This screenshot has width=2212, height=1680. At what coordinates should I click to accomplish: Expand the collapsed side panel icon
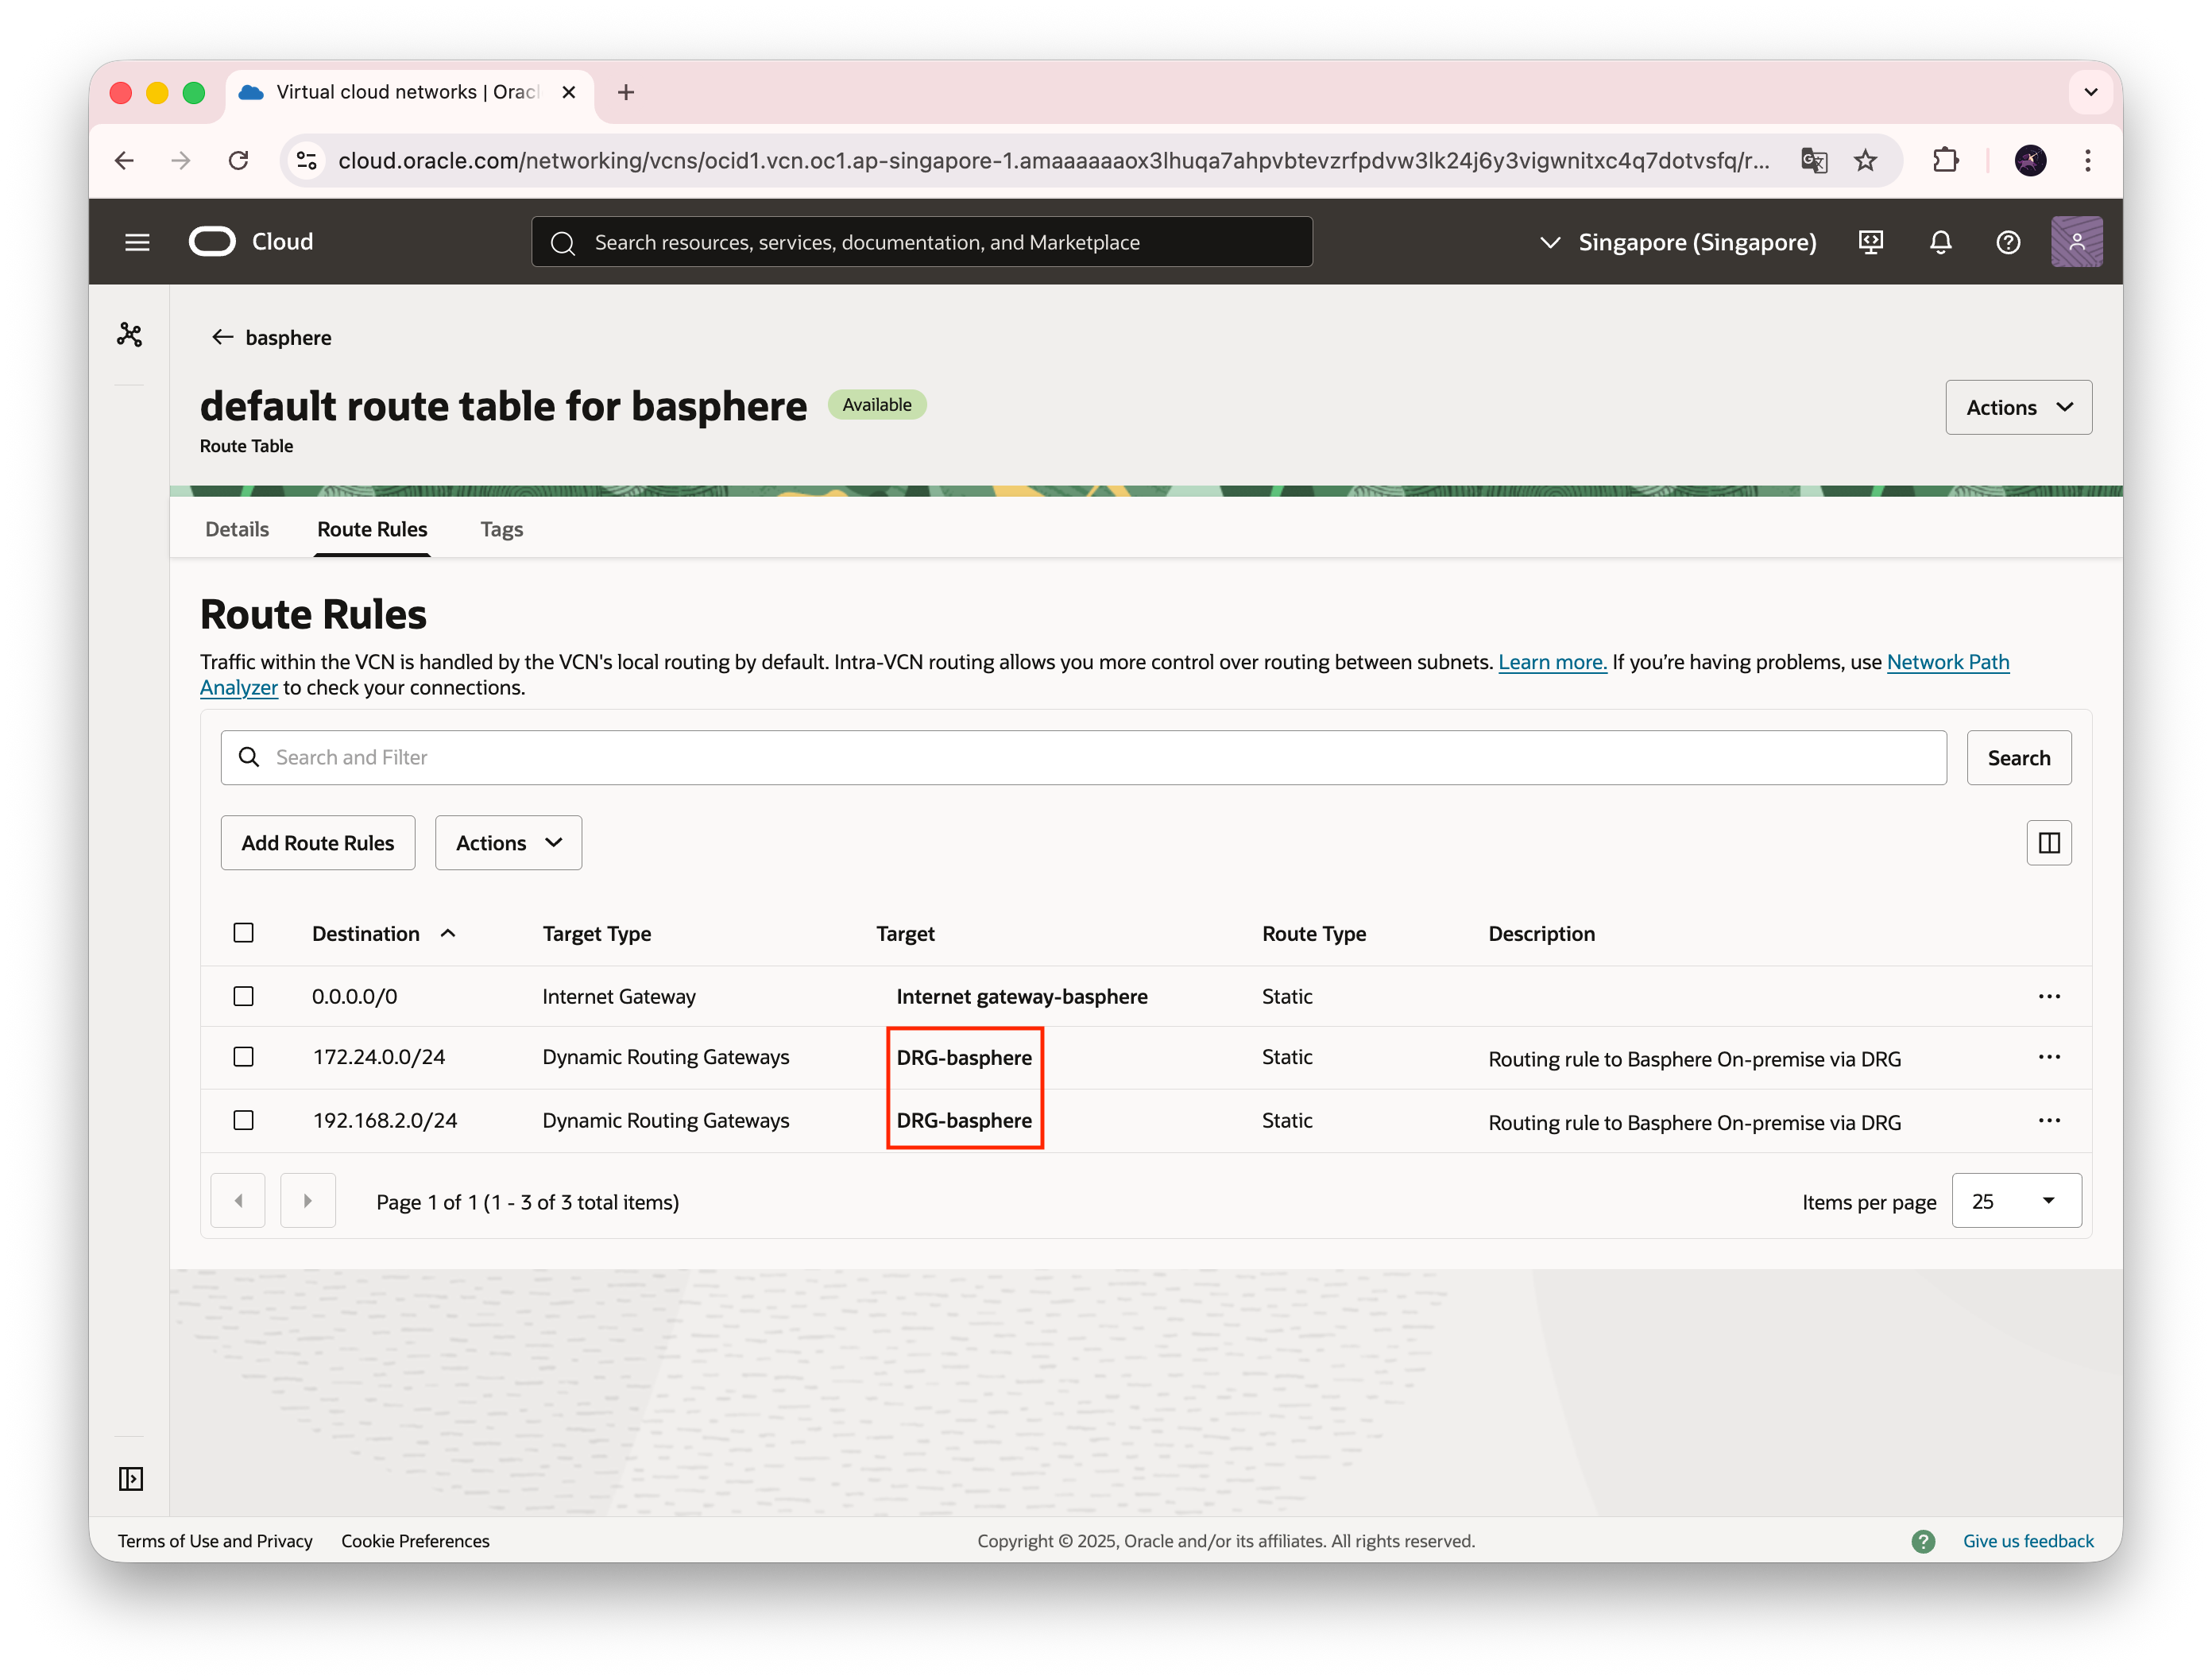tap(130, 1478)
